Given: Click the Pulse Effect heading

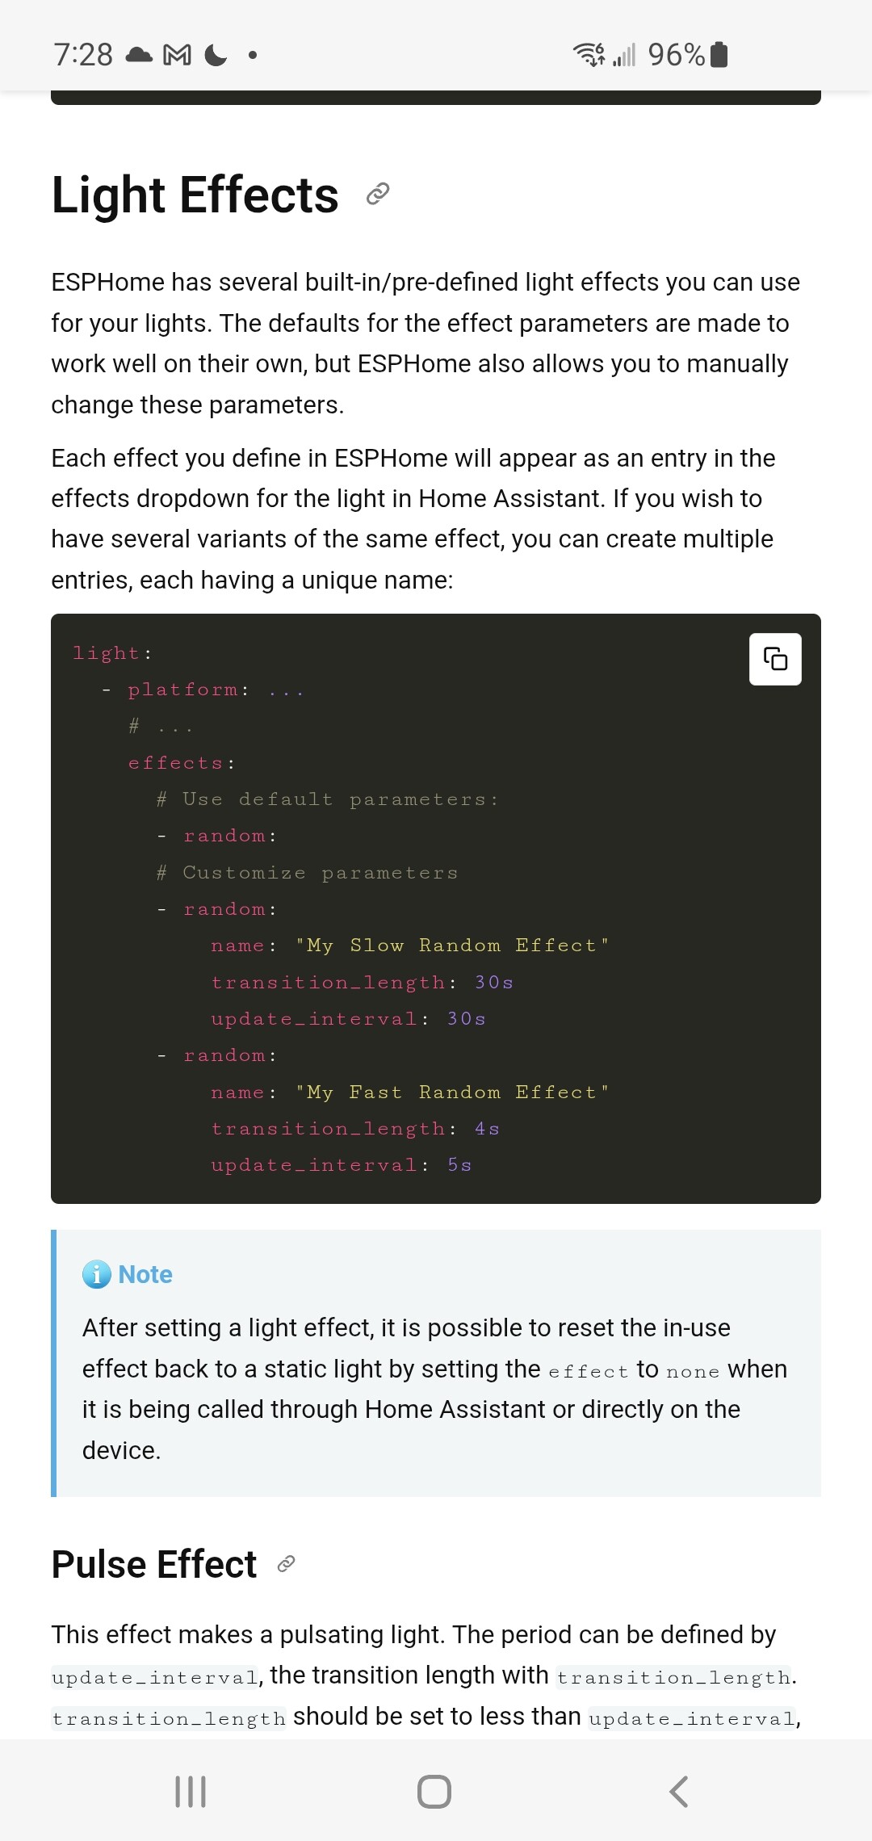Looking at the screenshot, I should 153,1564.
